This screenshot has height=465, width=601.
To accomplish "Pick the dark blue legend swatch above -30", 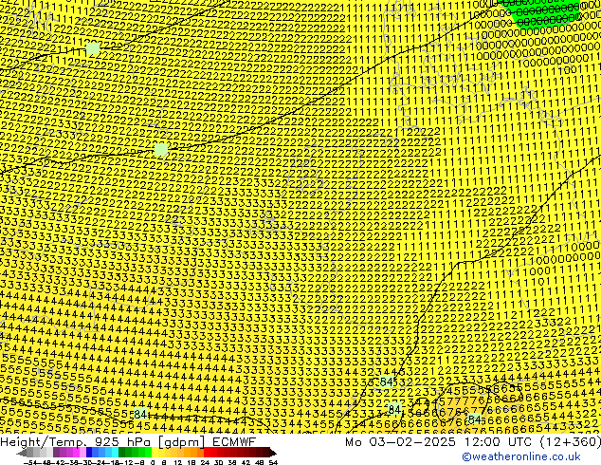I will click(x=89, y=453).
